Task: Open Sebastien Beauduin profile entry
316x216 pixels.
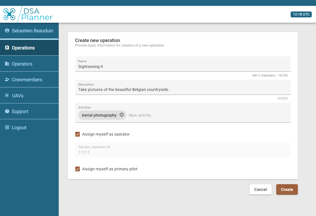Action: [29, 31]
